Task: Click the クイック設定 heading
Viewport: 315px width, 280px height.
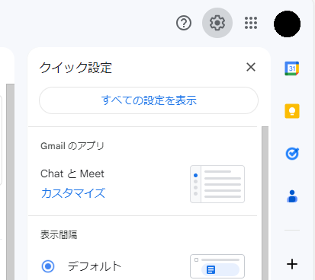Action: click(76, 68)
